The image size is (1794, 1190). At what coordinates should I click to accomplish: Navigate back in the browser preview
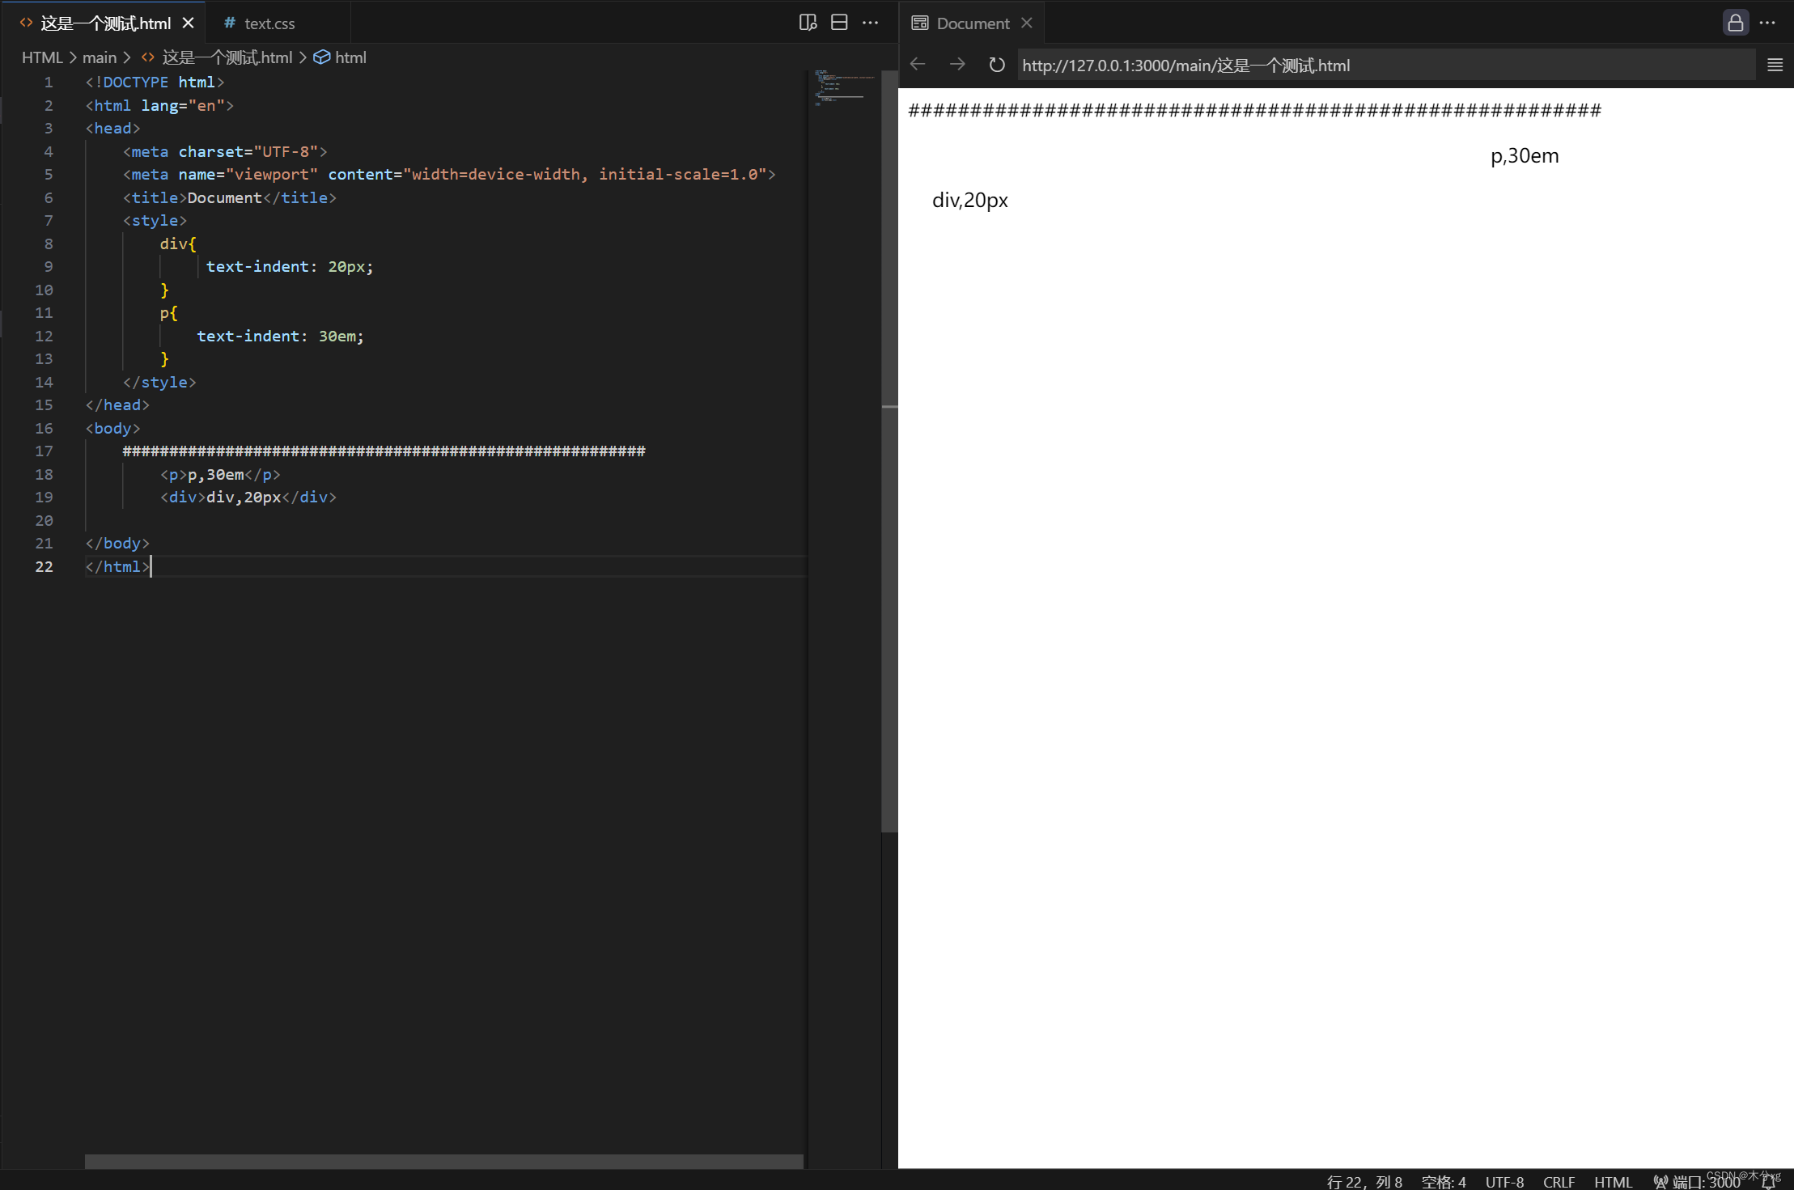tap(917, 65)
